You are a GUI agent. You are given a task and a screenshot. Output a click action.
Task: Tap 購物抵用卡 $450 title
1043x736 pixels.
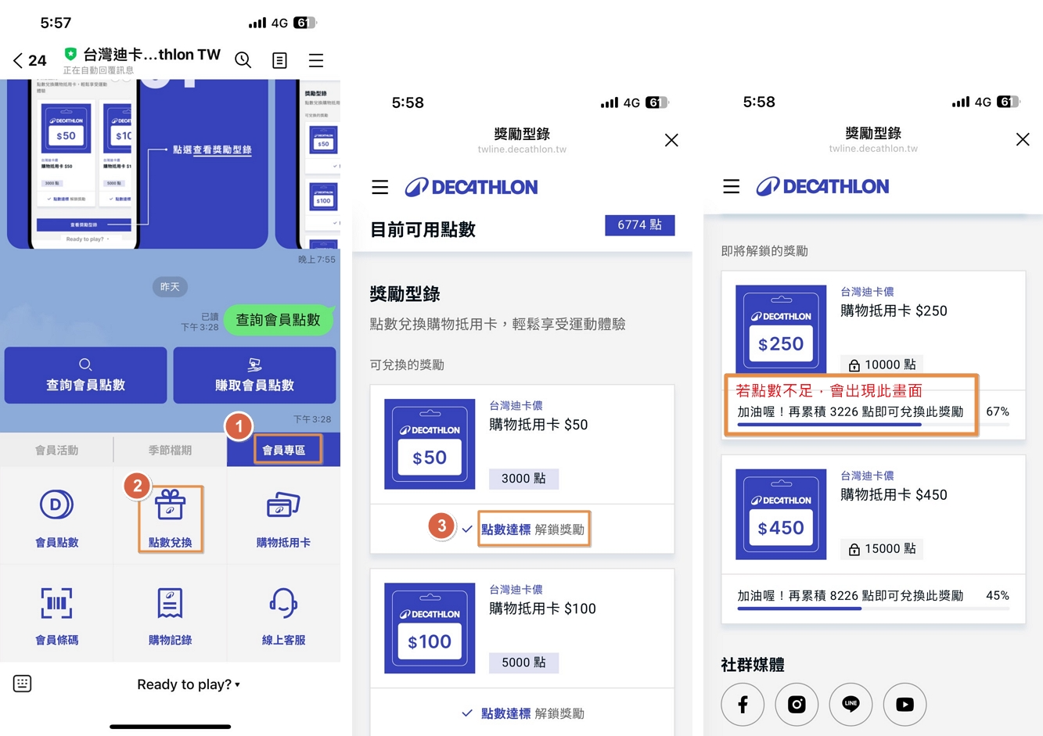[894, 494]
